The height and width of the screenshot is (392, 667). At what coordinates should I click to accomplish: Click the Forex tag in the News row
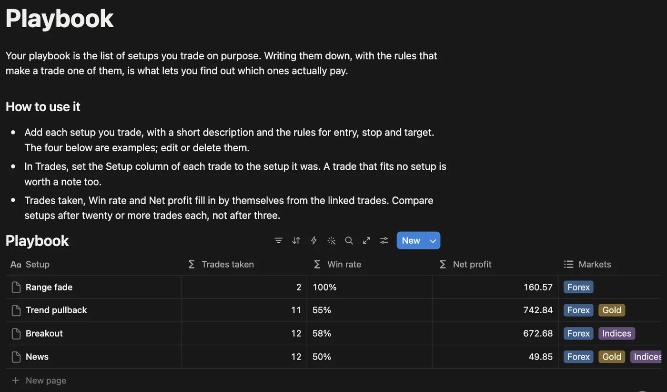tap(578, 357)
